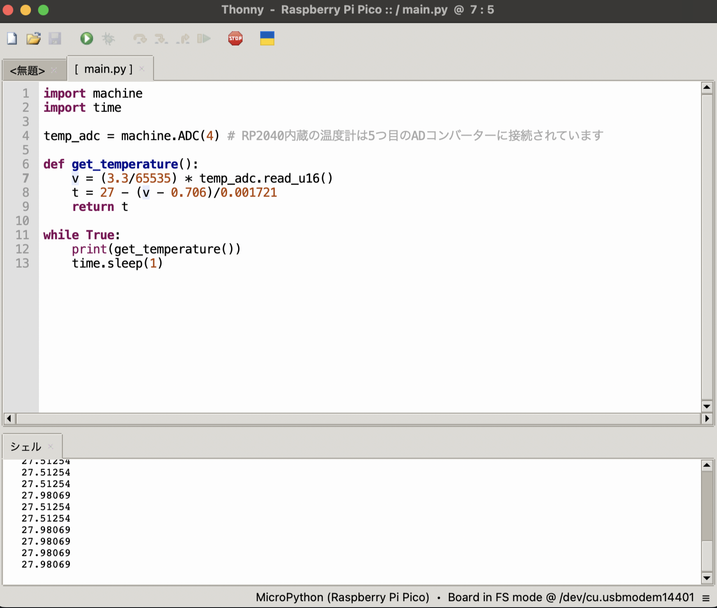Run the main.py script
Viewport: 717px width, 608px height.
pos(87,39)
